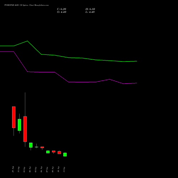This screenshot has height=178, width=178.
Task: Click the green candle above 02 Sep
Action: pos(31,145)
